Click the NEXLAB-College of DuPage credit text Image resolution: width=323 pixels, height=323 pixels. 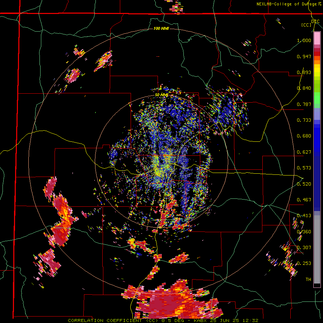(x=289, y=4)
